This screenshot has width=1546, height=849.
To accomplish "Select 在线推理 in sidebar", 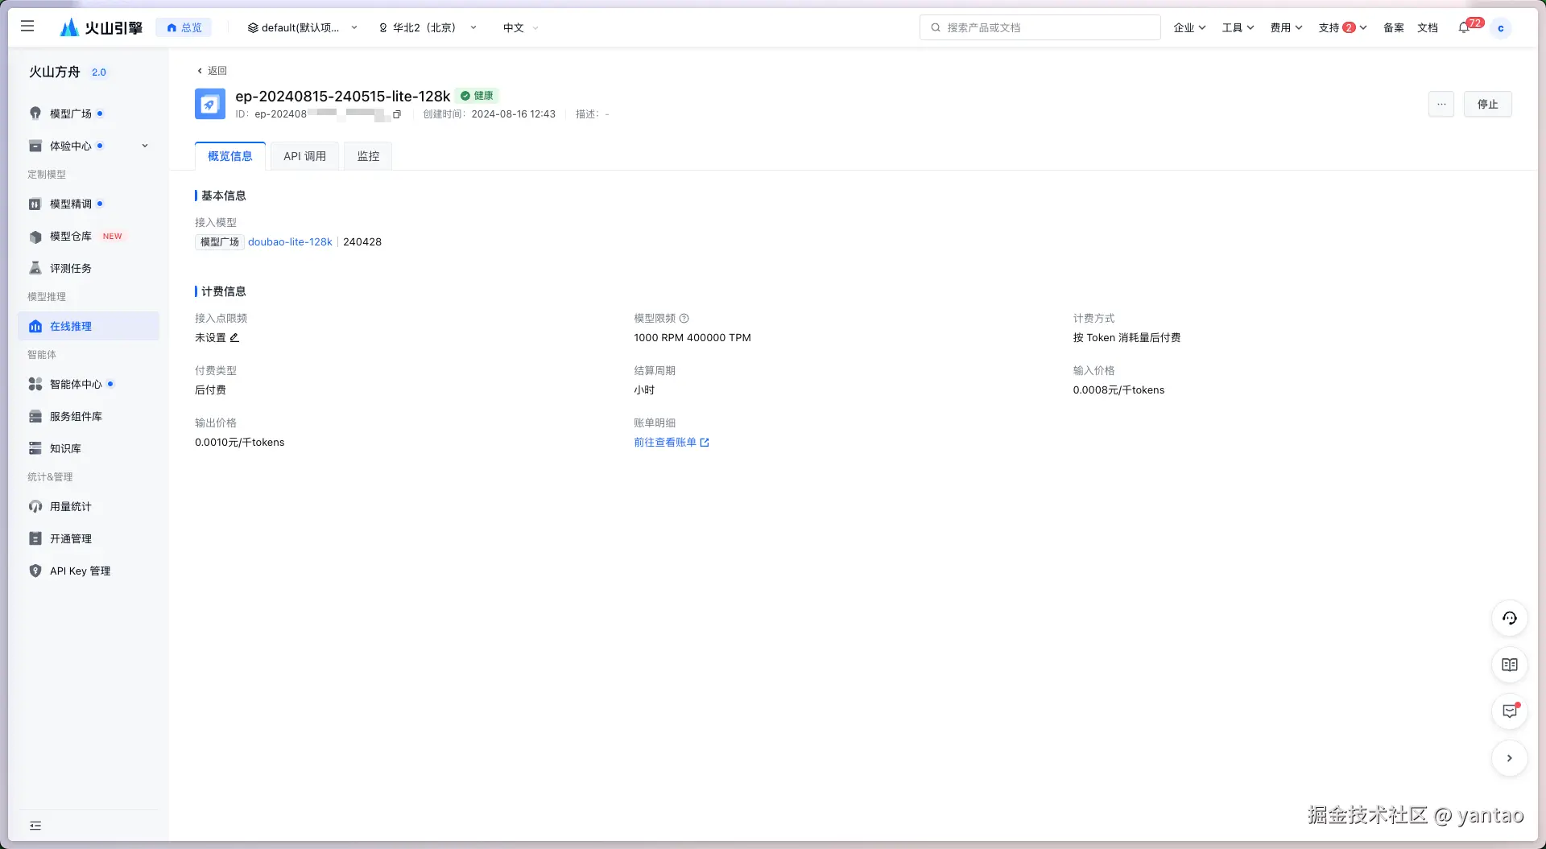I will (89, 326).
